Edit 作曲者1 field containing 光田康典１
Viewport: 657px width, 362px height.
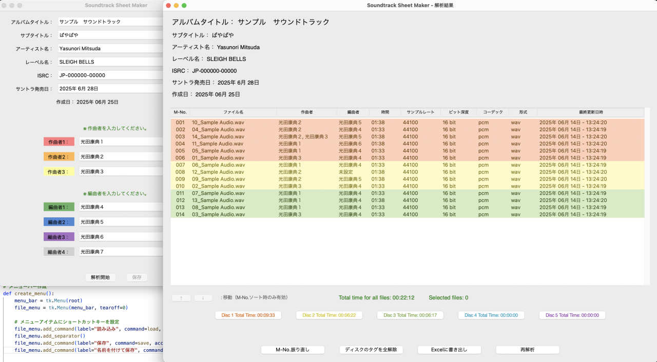121,142
